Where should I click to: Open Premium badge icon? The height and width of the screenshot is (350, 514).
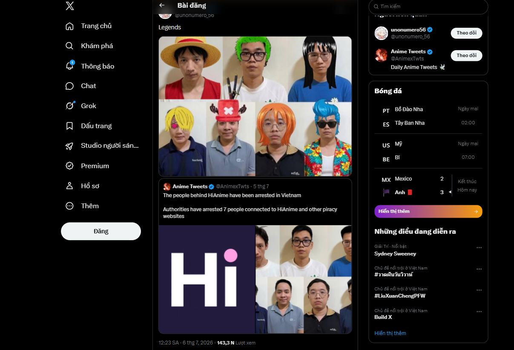coord(70,166)
